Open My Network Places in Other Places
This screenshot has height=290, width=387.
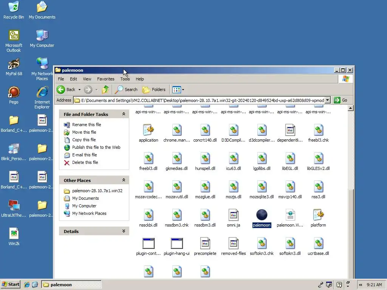click(x=89, y=214)
